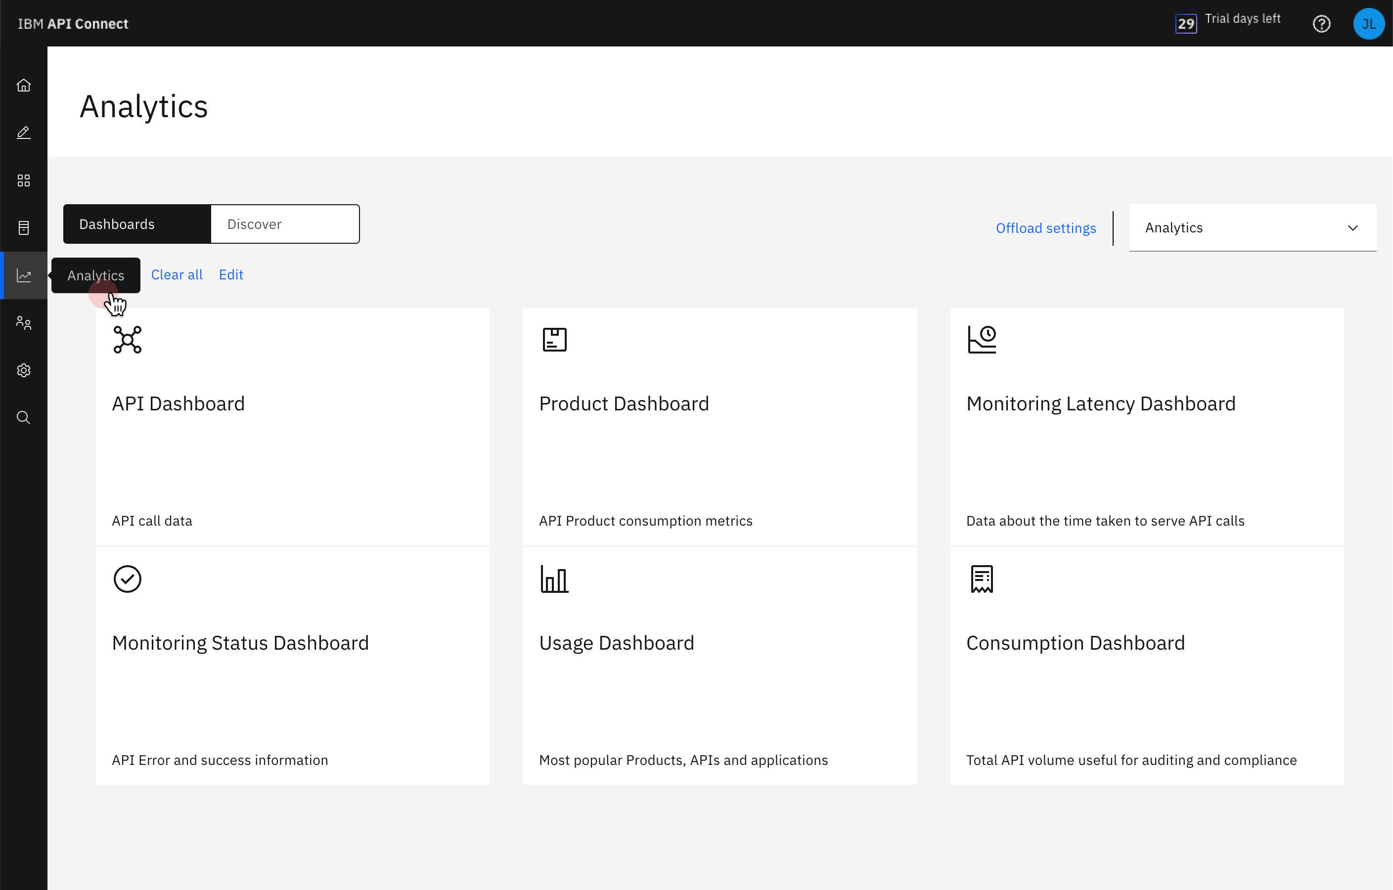
Task: Open the Develop pencil icon in the sidebar
Action: pyautogui.click(x=24, y=133)
